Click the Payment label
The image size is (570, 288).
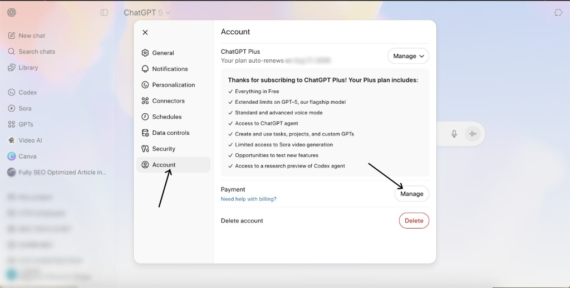[233, 189]
